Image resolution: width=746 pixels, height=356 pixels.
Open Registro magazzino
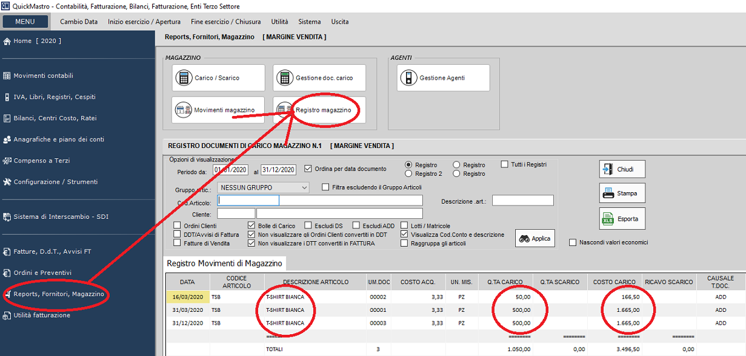pos(319,110)
